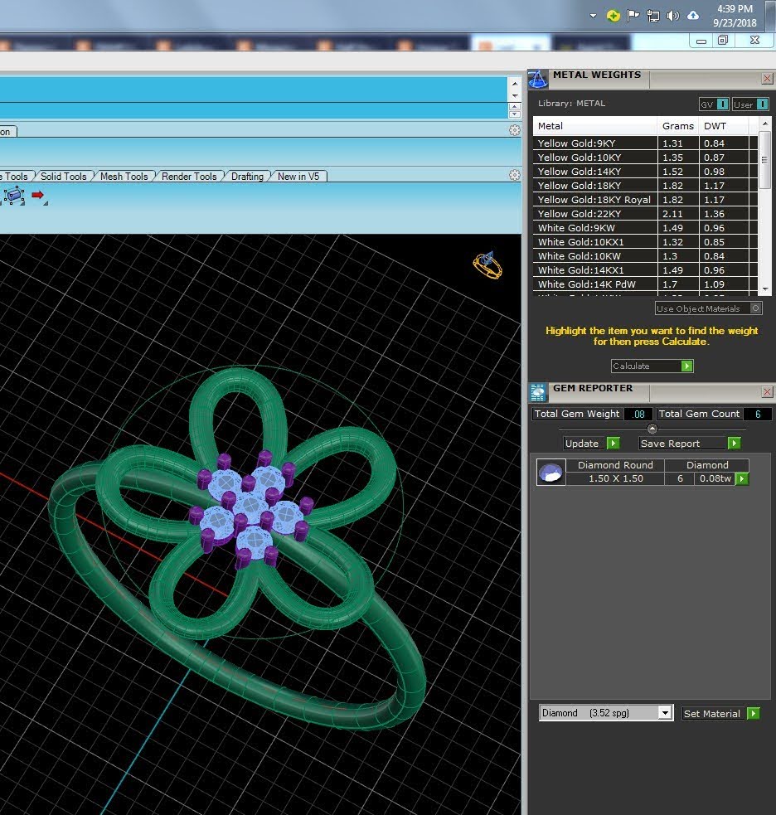
Task: Open the Diamond material dropdown
Action: tap(665, 712)
